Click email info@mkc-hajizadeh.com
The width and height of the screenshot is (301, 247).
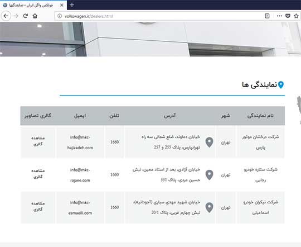click(80, 142)
